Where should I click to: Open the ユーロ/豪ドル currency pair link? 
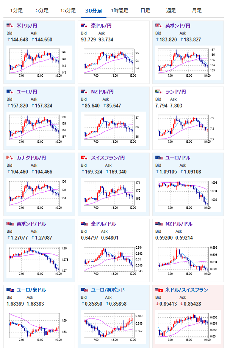click(31, 290)
